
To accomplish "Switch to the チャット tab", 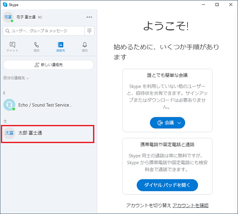I will click(x=12, y=47).
